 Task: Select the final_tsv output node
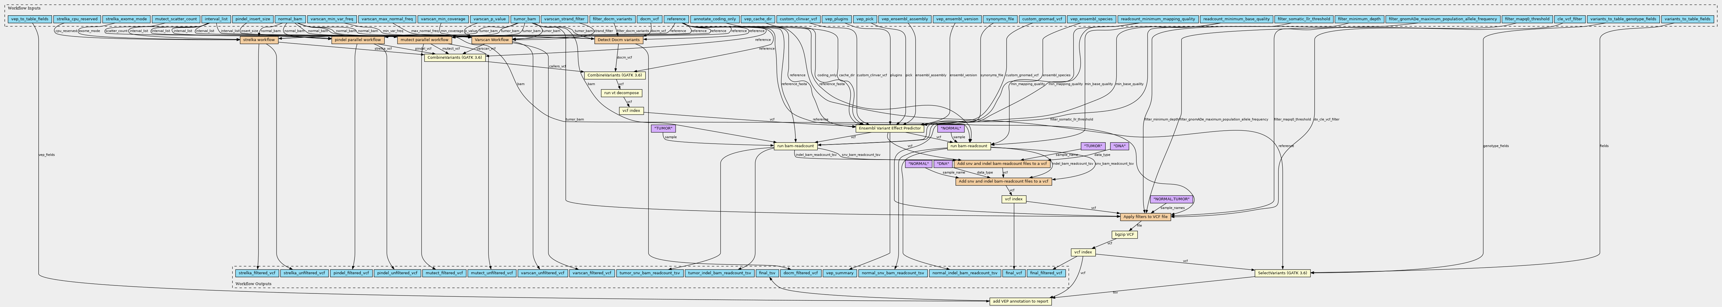[767, 273]
